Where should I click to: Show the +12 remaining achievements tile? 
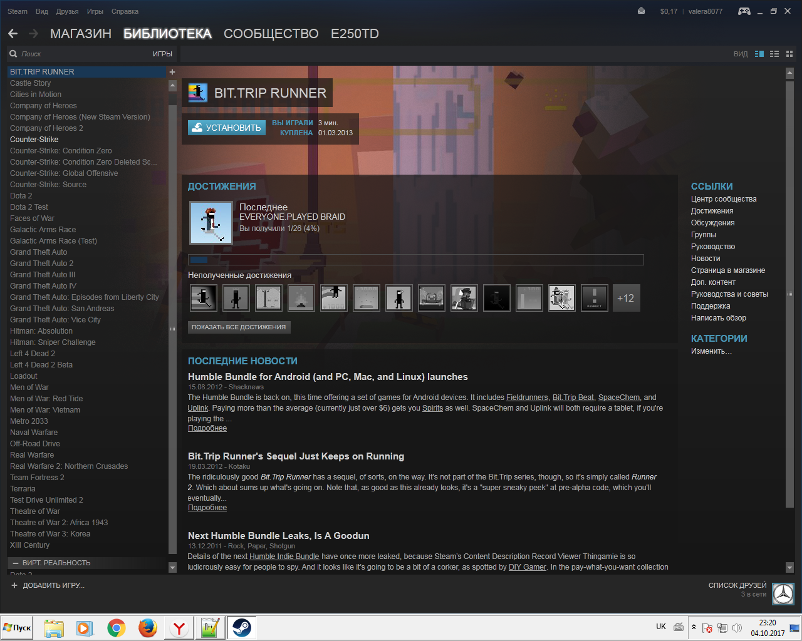(x=626, y=298)
